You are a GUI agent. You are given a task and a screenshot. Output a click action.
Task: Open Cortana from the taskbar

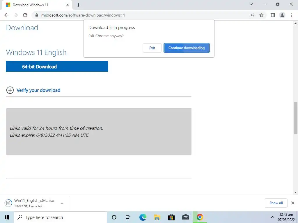114,217
